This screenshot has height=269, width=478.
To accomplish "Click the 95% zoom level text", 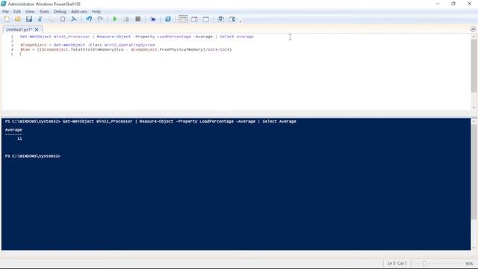I will pos(469,264).
